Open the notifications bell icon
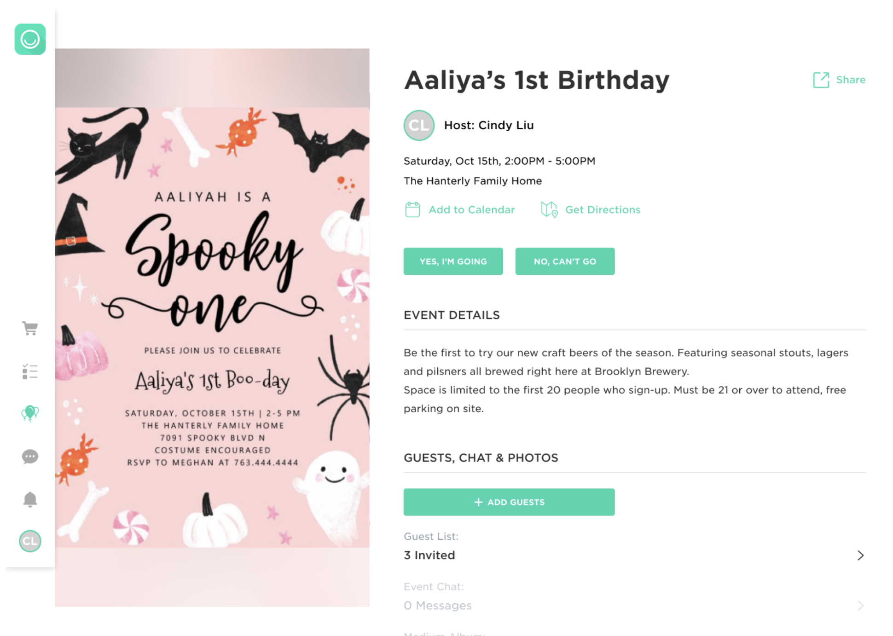This screenshot has height=636, width=893. click(30, 499)
